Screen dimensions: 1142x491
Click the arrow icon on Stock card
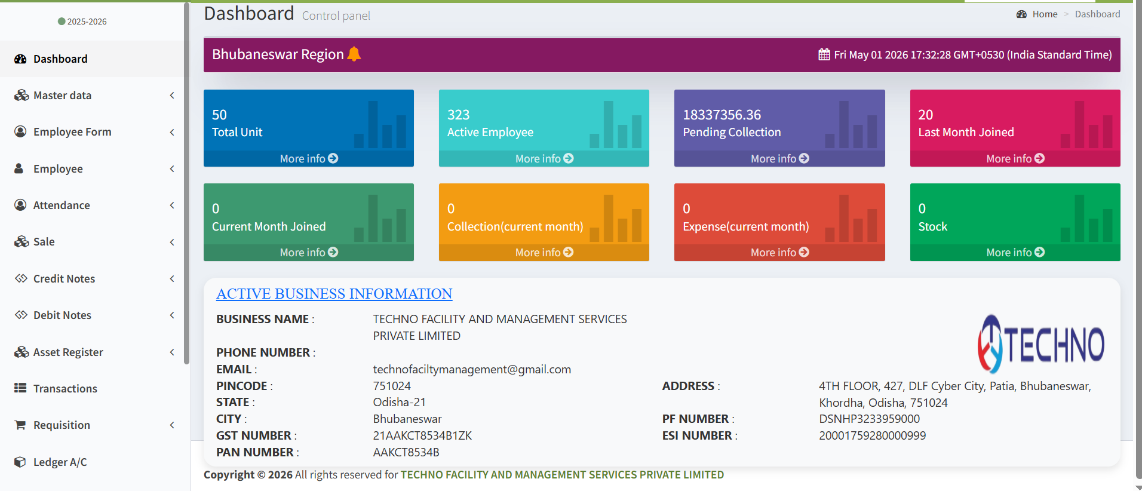tap(1040, 252)
